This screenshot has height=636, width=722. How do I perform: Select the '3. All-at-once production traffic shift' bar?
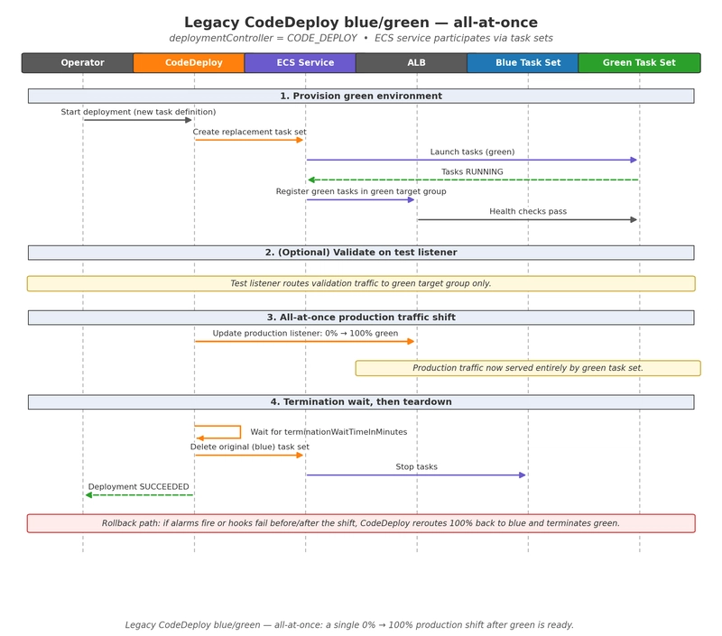[361, 317]
